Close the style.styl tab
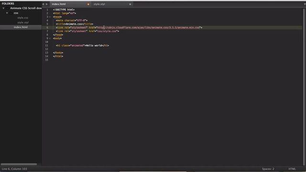This screenshot has width=306, height=172. pyautogui.click(x=130, y=4)
